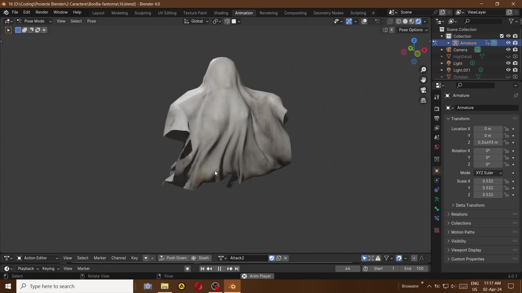Pause animation playback
The image size is (522, 293).
pos(219,269)
